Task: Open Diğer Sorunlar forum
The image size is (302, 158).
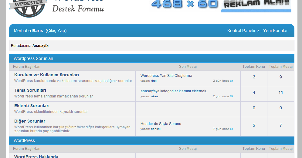Action: pyautogui.click(x=30, y=121)
